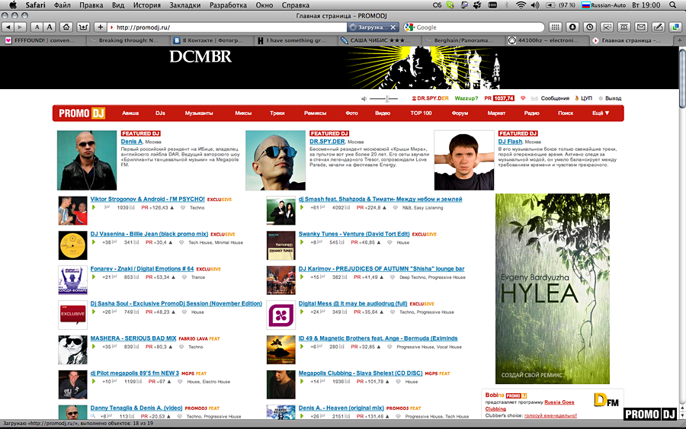686x429 pixels.
Task: Click the Google search engine dropdown icon
Action: pyautogui.click(x=408, y=27)
